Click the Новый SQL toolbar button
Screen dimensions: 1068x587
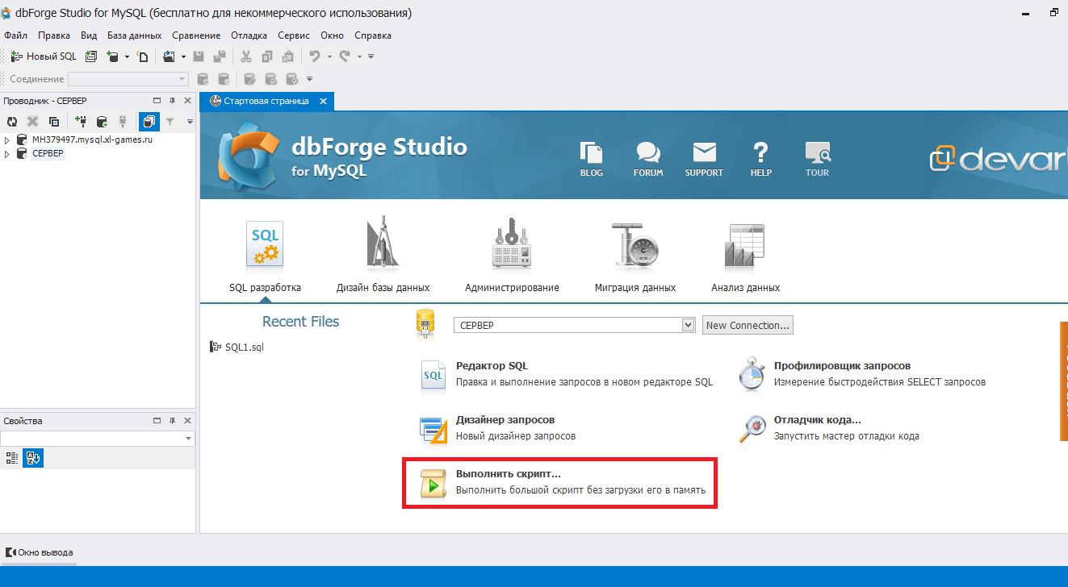point(44,56)
